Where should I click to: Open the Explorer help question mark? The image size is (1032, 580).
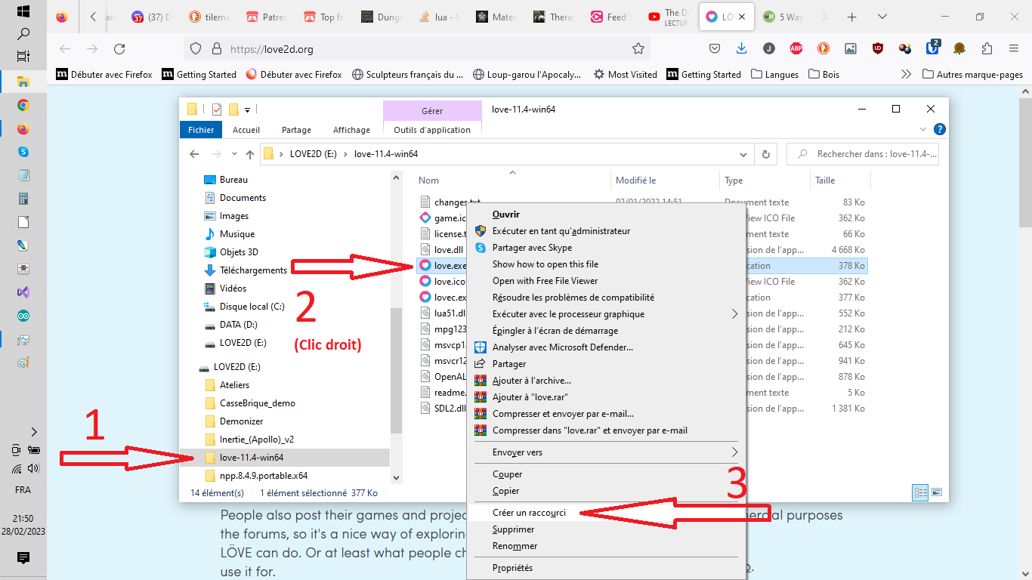click(940, 129)
